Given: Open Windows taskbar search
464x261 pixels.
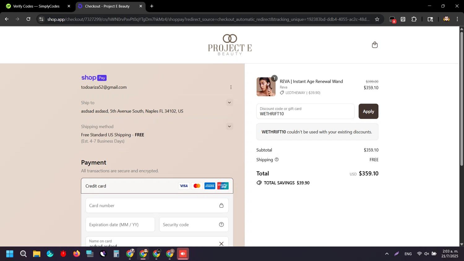Looking at the screenshot, I should point(23,254).
